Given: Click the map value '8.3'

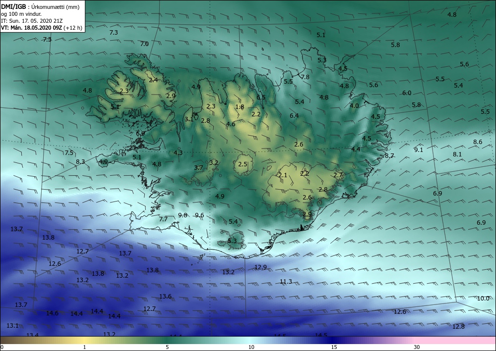Looking at the screenshot, I should click(x=80, y=161).
